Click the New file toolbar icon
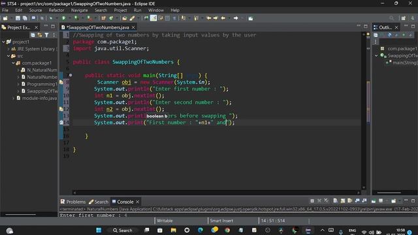The height and width of the screenshot is (235, 418). (5, 18)
